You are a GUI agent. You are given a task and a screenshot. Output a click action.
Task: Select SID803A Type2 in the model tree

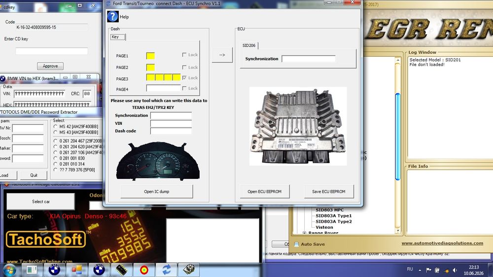pos(334,221)
